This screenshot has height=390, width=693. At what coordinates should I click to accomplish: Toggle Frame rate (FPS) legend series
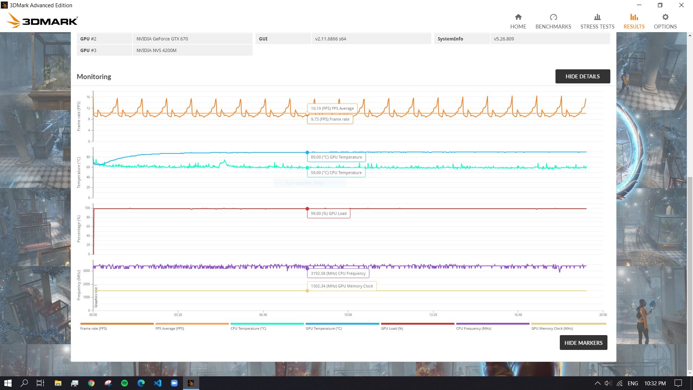[x=93, y=328]
